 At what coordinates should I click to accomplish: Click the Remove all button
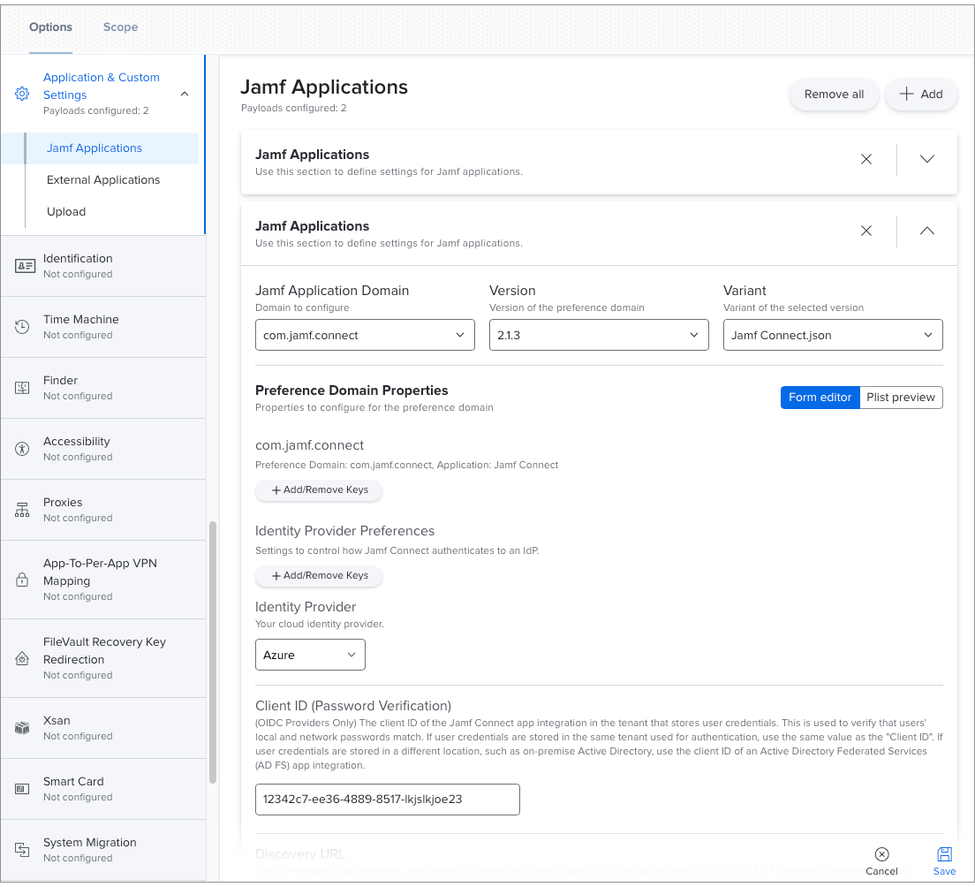coord(834,94)
